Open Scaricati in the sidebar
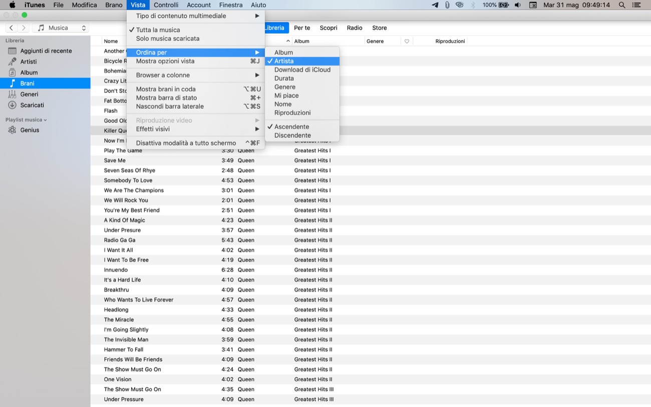The height and width of the screenshot is (407, 651). pos(45,105)
